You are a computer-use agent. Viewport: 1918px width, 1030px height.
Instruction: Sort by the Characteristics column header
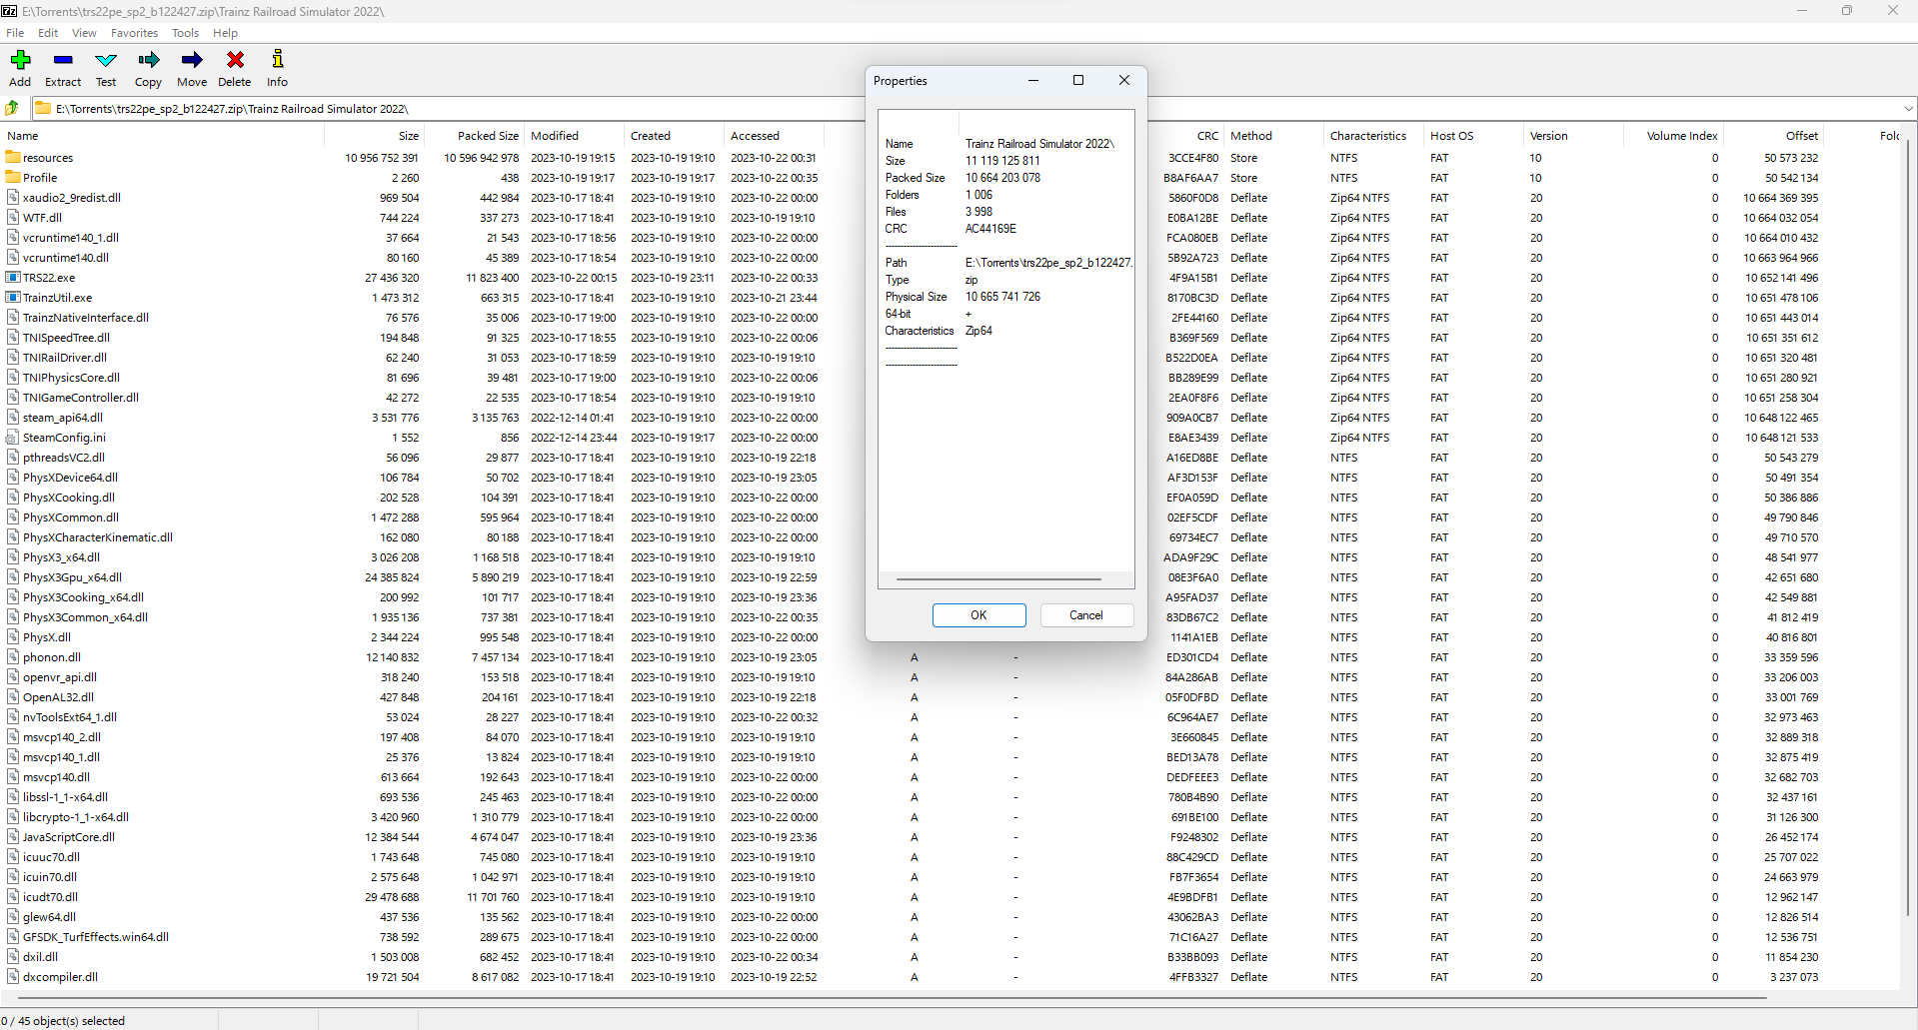pos(1374,136)
